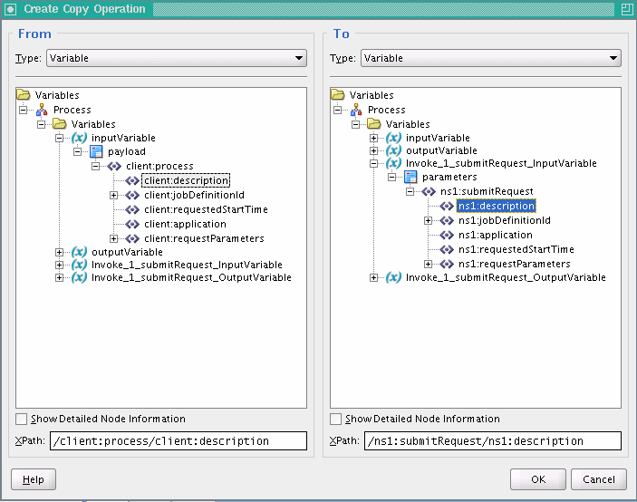
Task: Click the parameters part icon in To tree
Action: tap(410, 177)
